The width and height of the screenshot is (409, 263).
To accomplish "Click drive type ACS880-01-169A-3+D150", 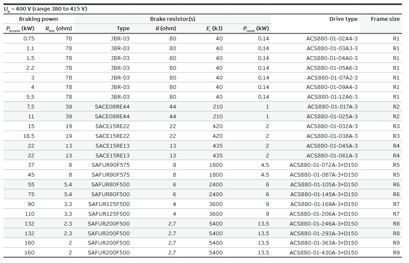I will (324, 204).
